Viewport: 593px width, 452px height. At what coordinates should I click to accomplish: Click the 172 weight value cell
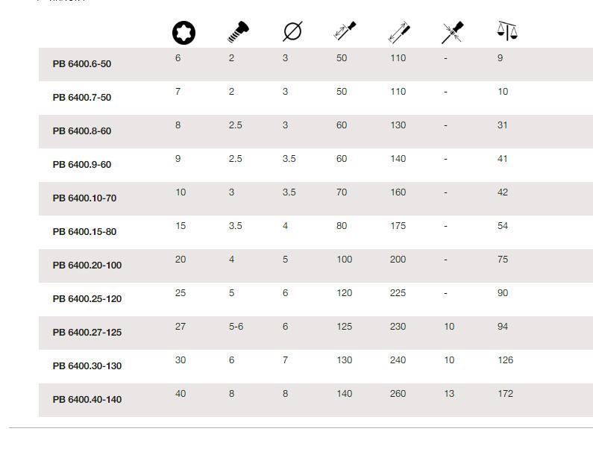505,394
